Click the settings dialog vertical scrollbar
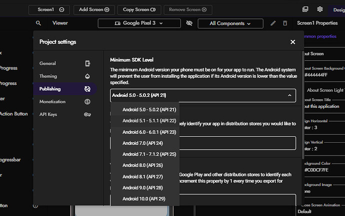345x216 pixels. point(303,105)
